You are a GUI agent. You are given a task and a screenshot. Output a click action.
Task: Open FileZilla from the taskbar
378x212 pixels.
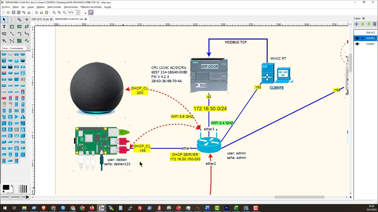click(140, 208)
